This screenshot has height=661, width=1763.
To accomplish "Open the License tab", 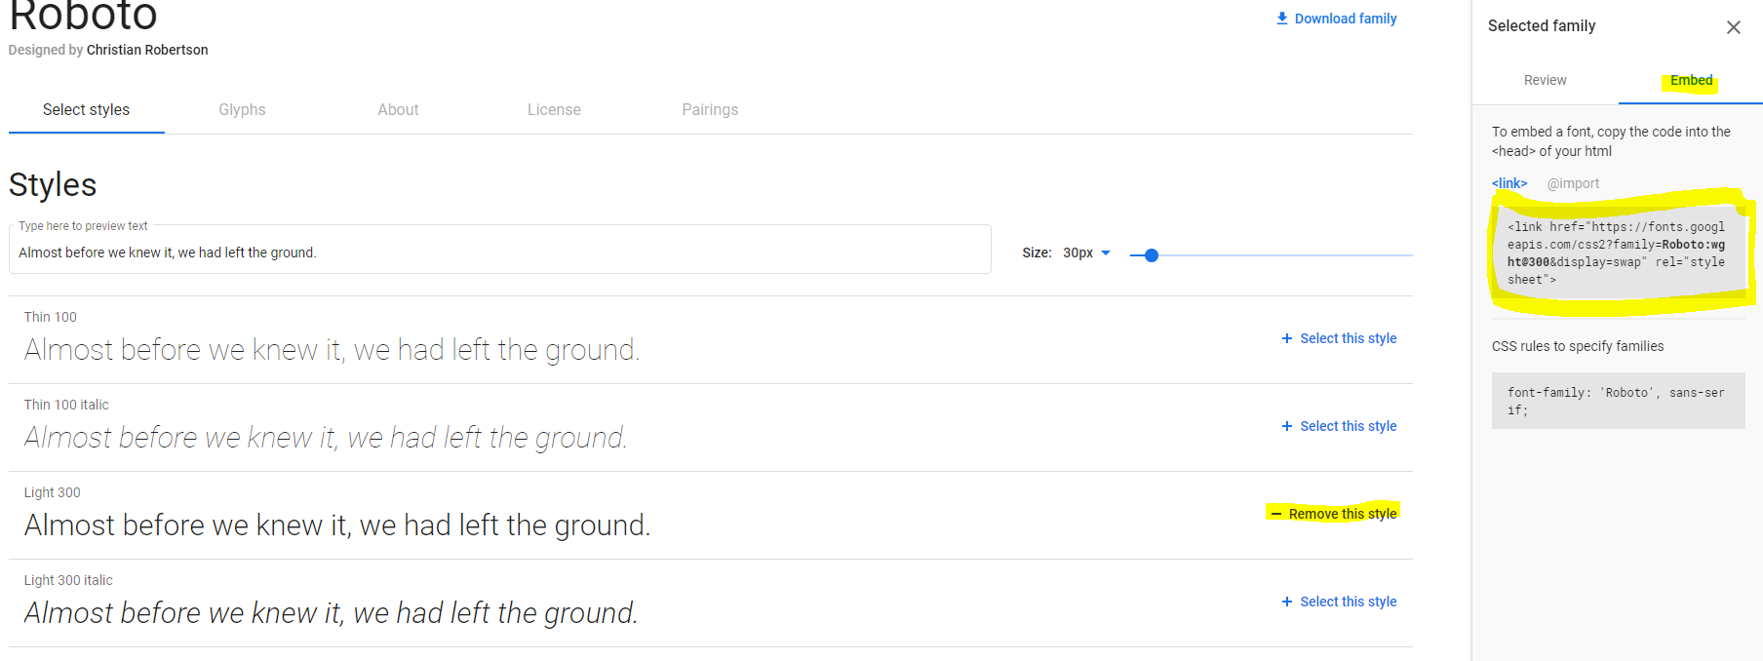I will pos(554,109).
